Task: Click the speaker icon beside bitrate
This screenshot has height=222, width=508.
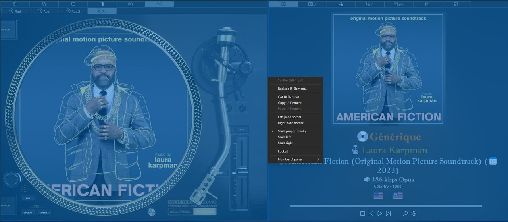Action: tap(367, 180)
